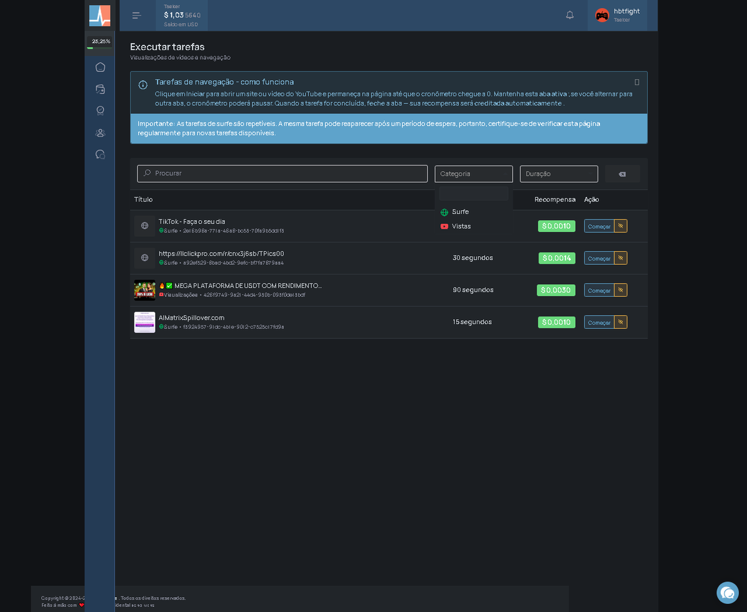Select Vistas category option
Viewport: 747px width, 612px height.
[x=474, y=226]
